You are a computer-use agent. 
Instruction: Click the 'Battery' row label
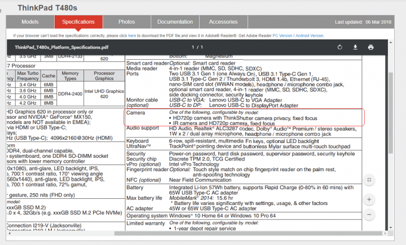click(135, 188)
